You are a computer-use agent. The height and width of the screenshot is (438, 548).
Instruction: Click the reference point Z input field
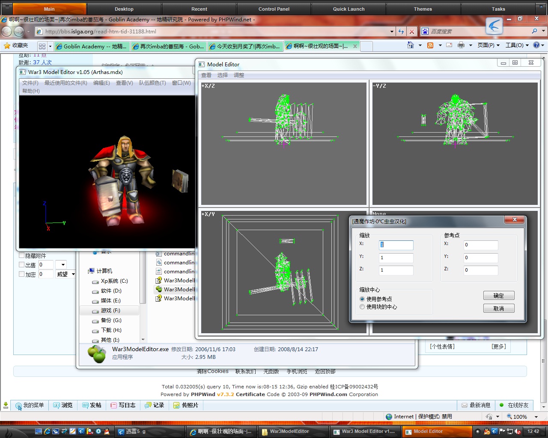click(x=481, y=270)
